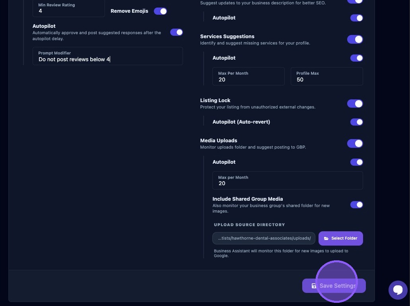Disable the review responses Autopilot toggle
Screen dimensions: 410x306
[177, 32]
